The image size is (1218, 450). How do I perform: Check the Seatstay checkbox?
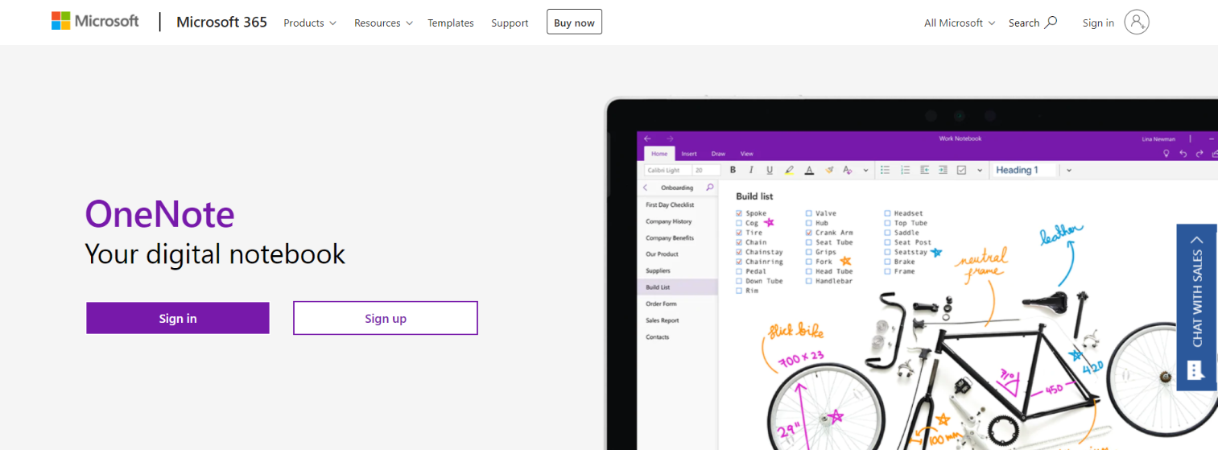click(887, 252)
